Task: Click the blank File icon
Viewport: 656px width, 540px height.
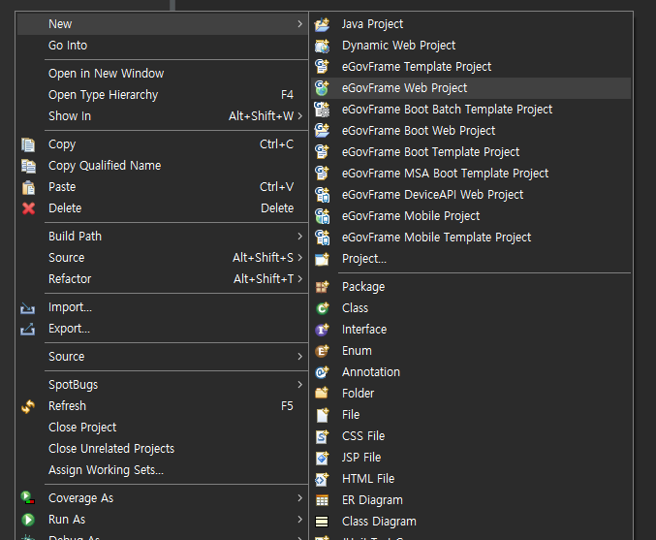Action: click(322, 415)
